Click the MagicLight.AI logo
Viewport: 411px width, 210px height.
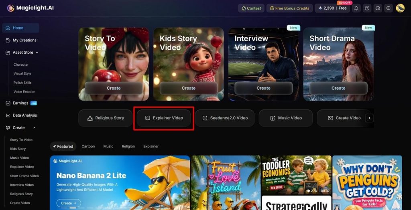(x=31, y=8)
